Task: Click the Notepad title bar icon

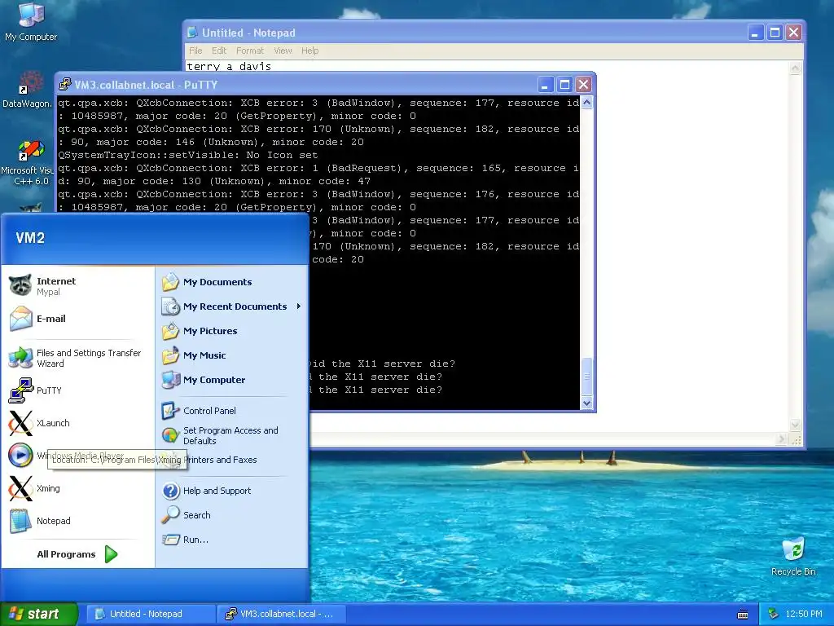Action: (x=192, y=33)
